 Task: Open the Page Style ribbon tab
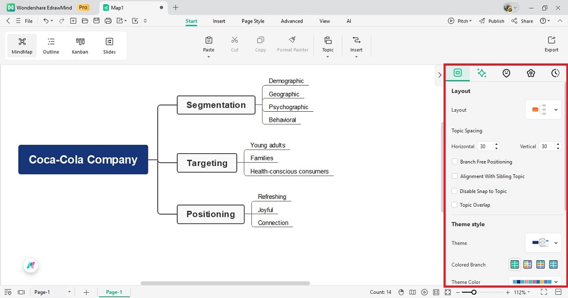253,21
